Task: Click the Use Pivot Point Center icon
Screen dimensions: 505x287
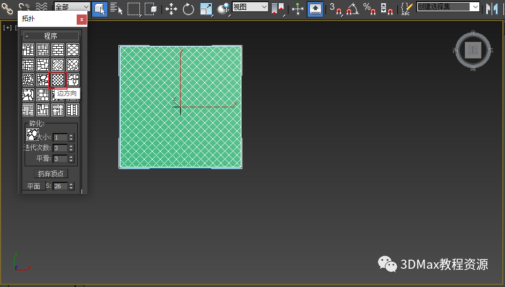Action: (x=278, y=9)
